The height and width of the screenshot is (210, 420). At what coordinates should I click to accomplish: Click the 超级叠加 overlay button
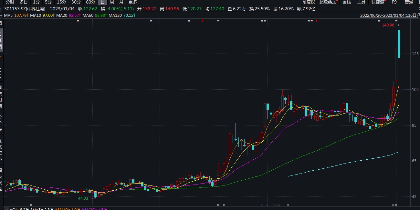point(328,2)
